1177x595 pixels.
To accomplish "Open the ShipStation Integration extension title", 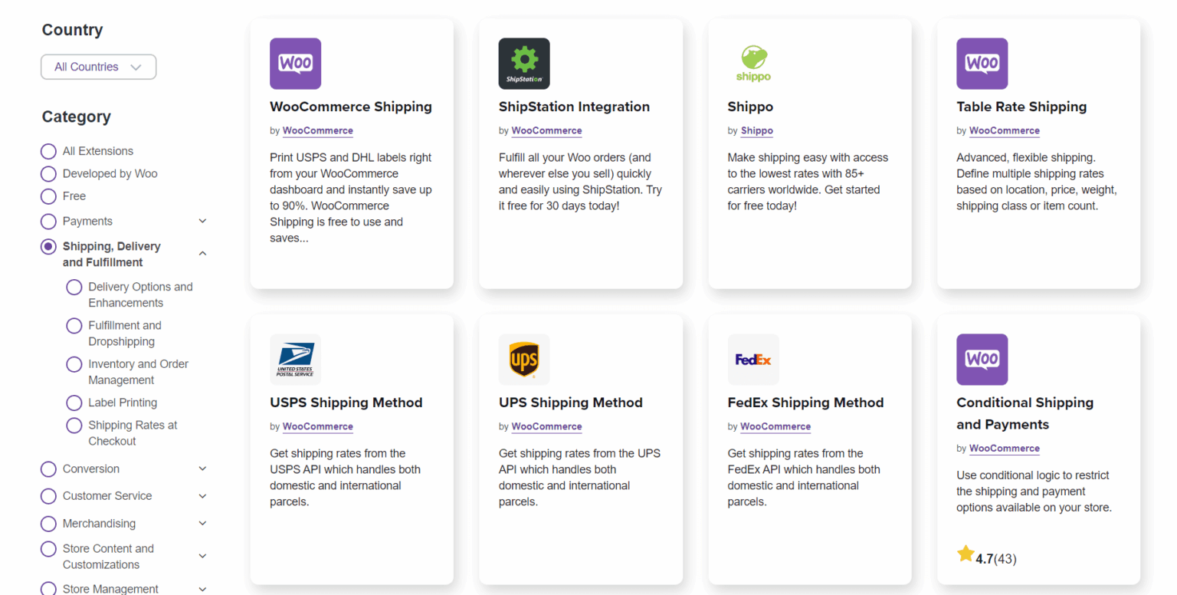I will [574, 107].
